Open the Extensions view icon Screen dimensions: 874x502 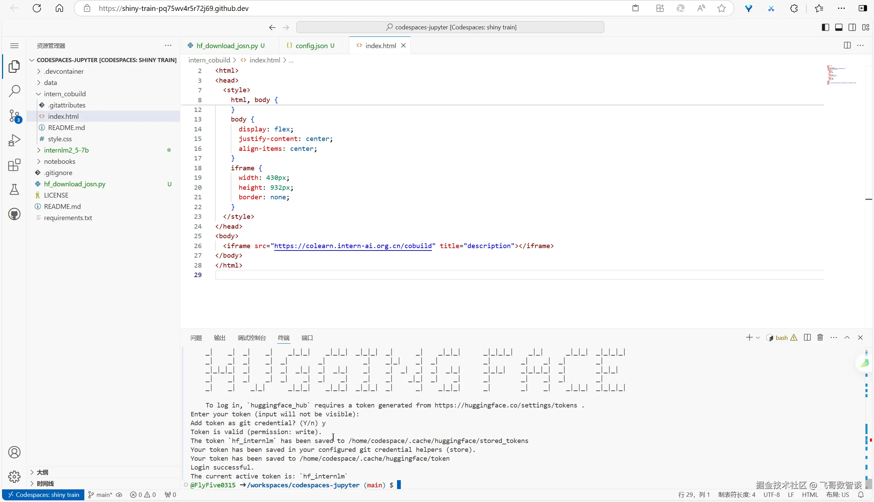coord(14,165)
